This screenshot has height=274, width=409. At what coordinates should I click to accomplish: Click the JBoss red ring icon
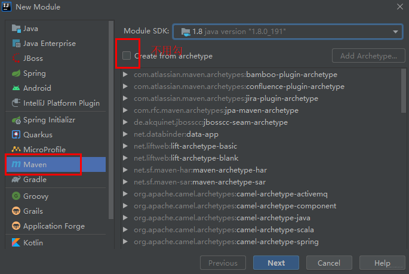(16, 58)
